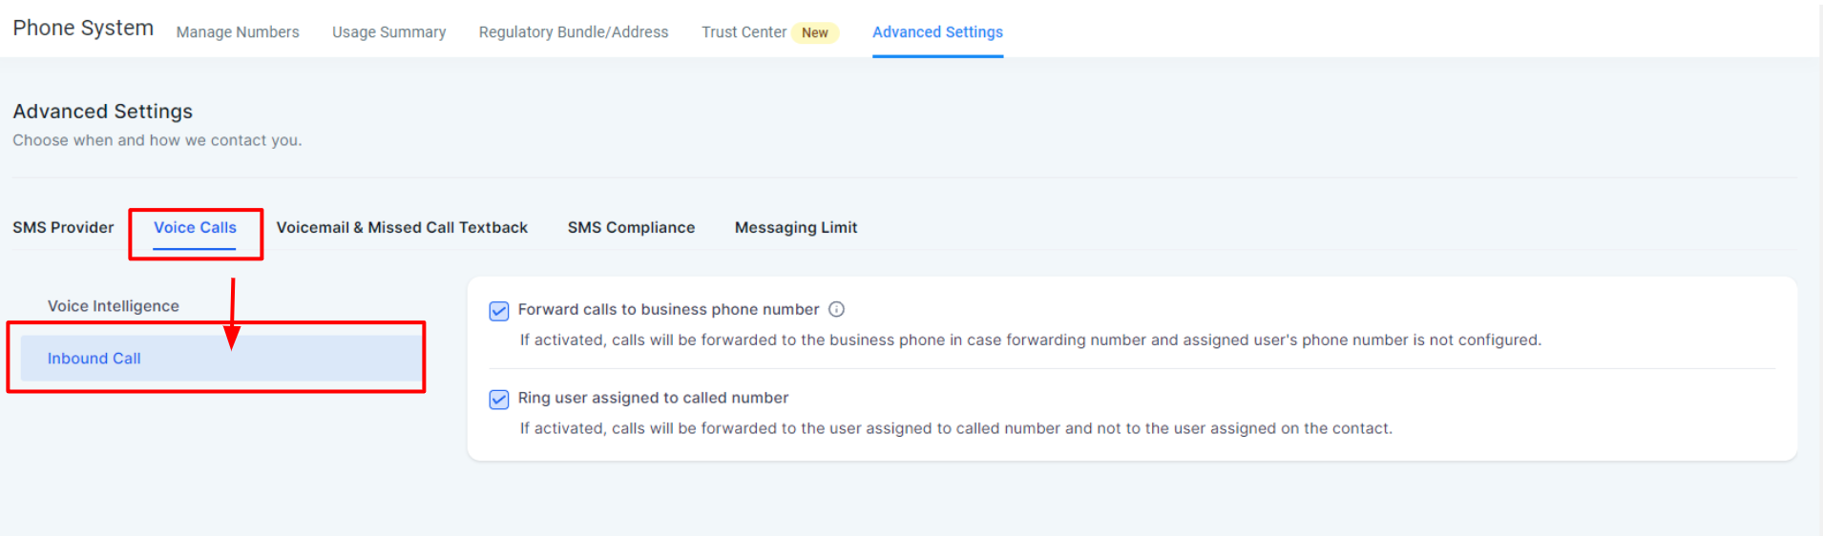This screenshot has width=1823, height=536.
Task: Click the Phone System heading
Action: 83,29
